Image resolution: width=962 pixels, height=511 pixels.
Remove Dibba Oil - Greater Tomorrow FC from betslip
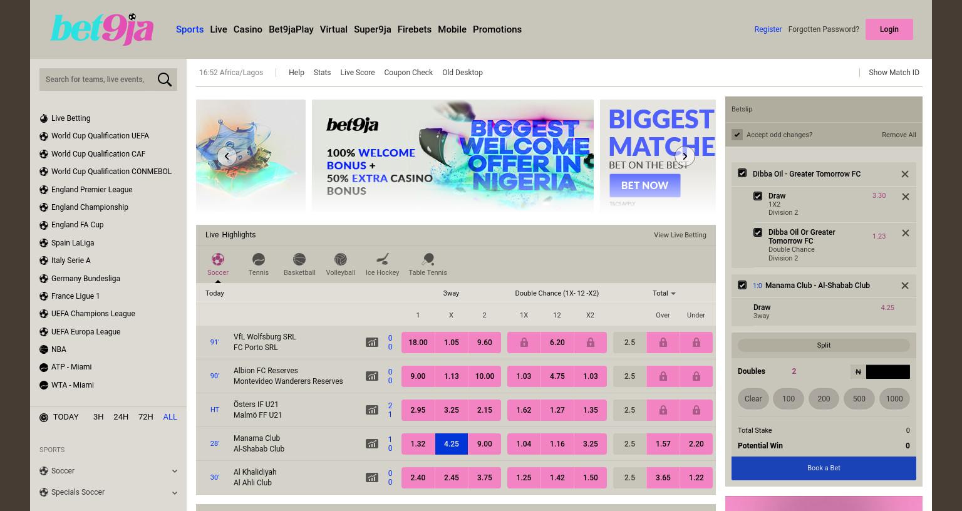(905, 174)
